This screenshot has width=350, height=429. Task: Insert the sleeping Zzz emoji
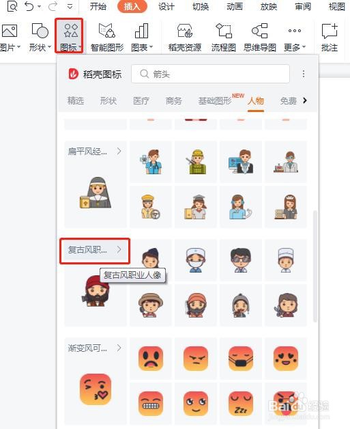tap(241, 403)
